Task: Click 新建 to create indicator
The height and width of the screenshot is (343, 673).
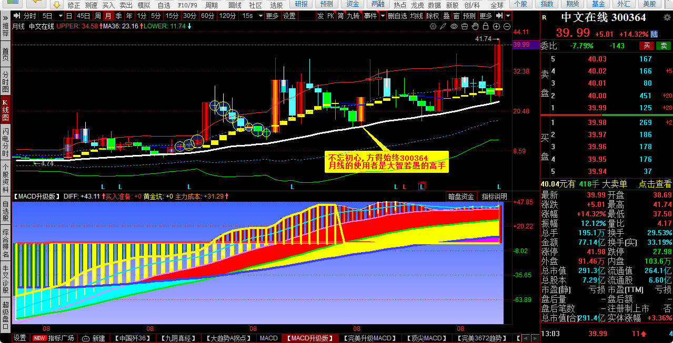Action: (98, 338)
